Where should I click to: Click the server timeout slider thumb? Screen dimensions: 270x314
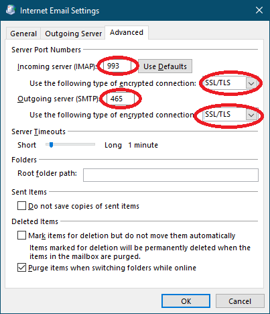click(x=51, y=145)
